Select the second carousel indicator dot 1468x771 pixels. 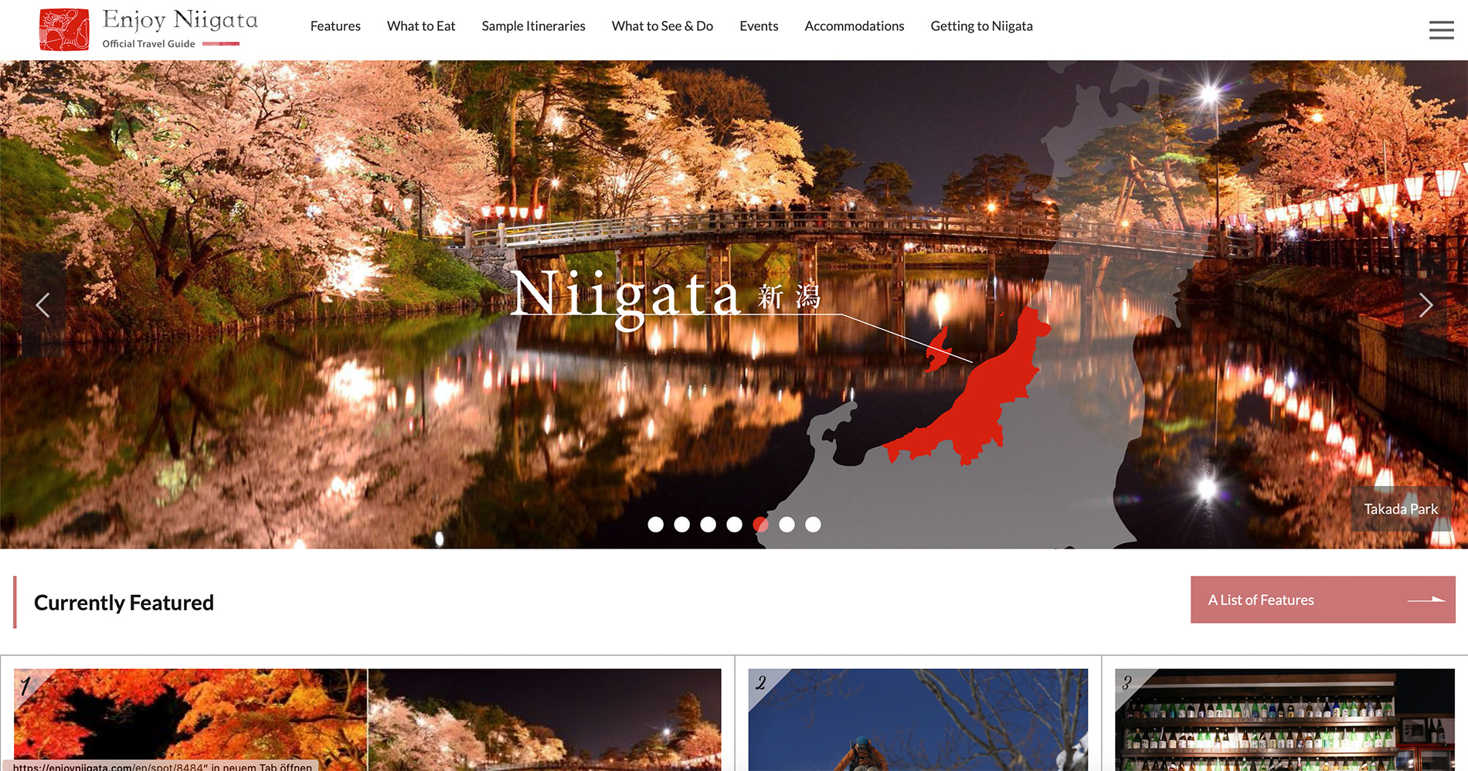682,525
